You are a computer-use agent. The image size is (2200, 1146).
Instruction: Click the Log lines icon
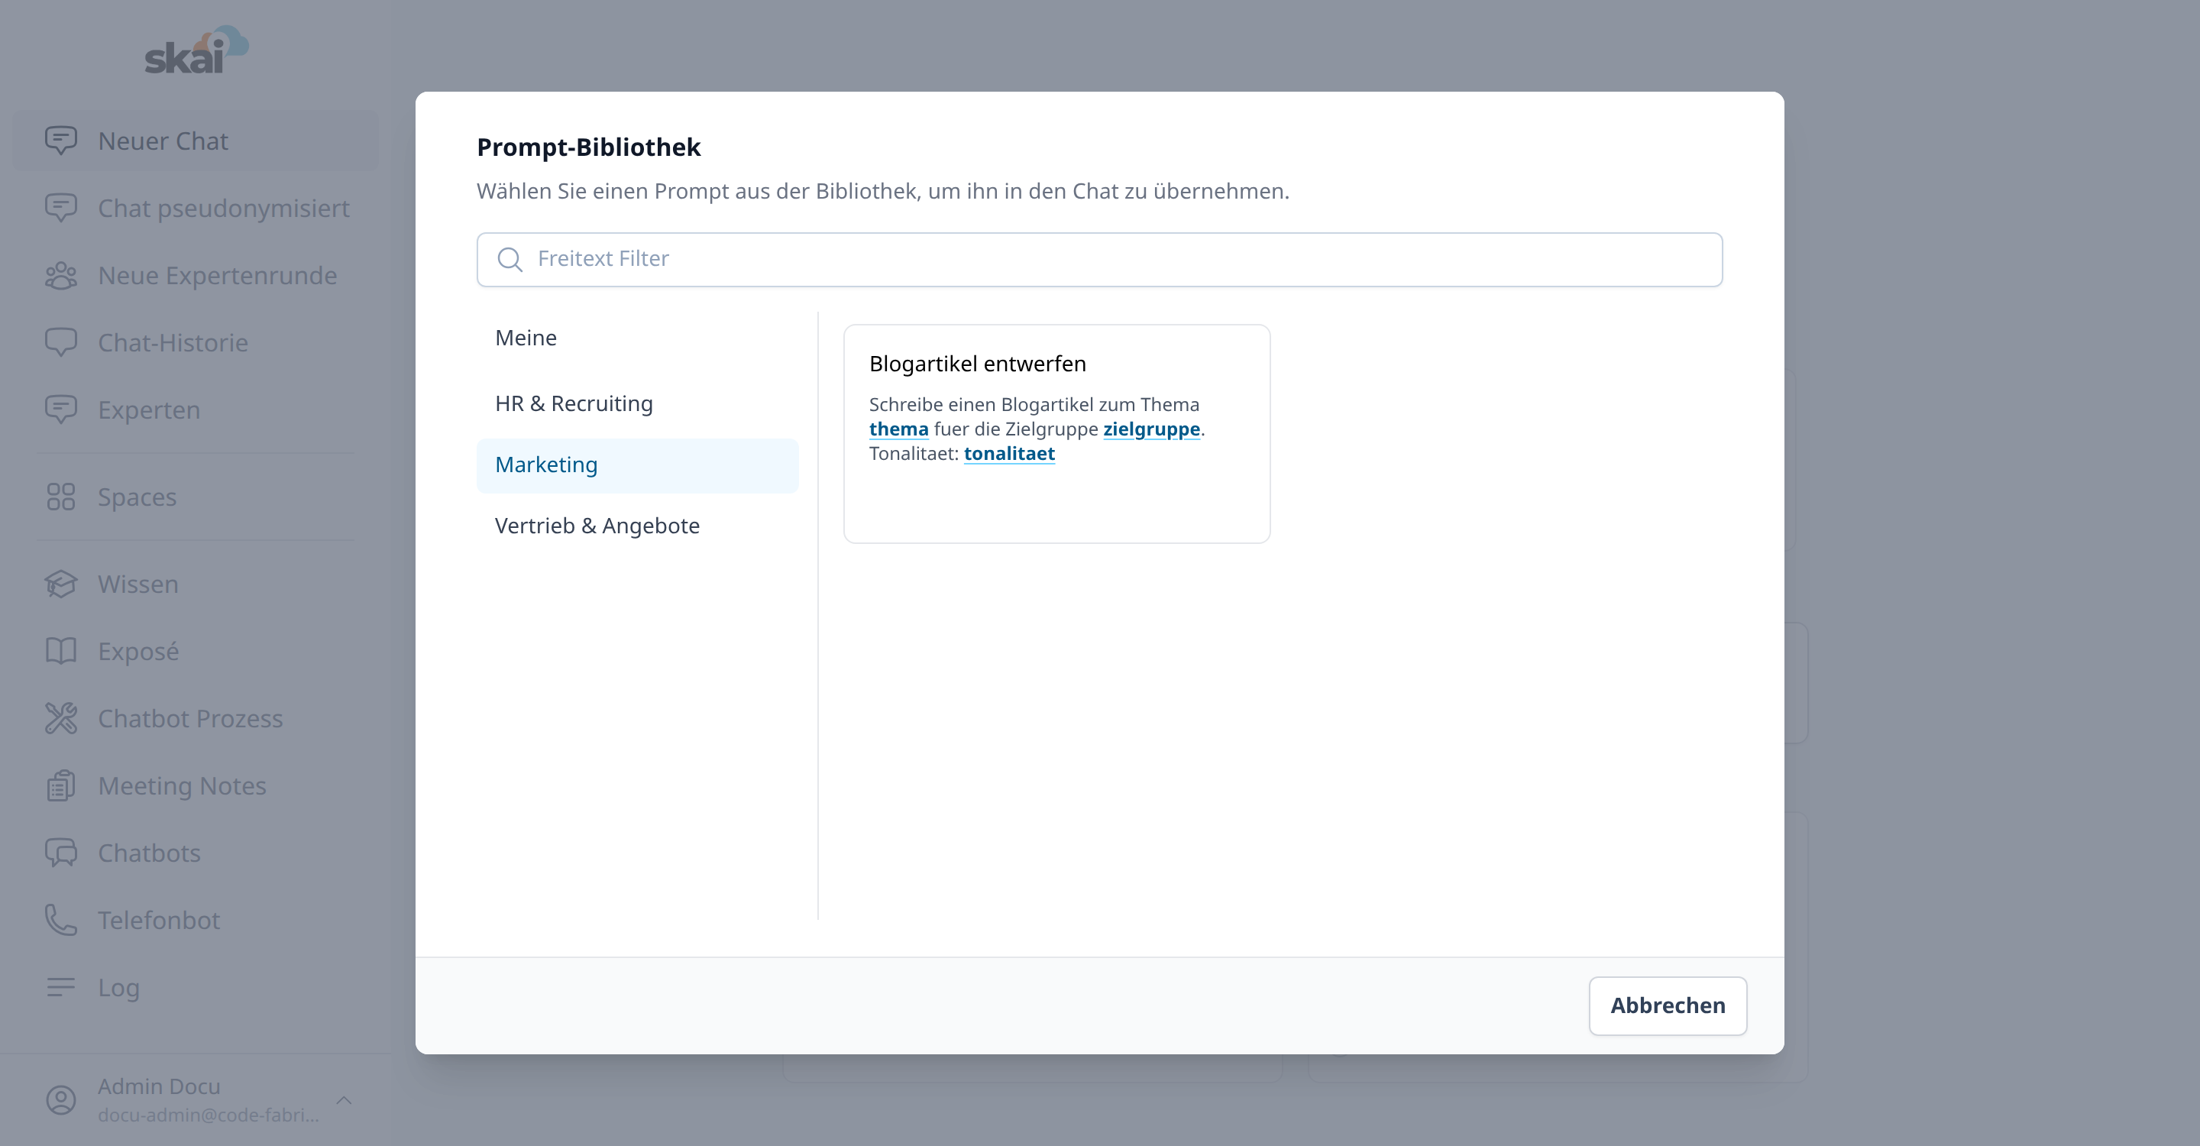[60, 987]
